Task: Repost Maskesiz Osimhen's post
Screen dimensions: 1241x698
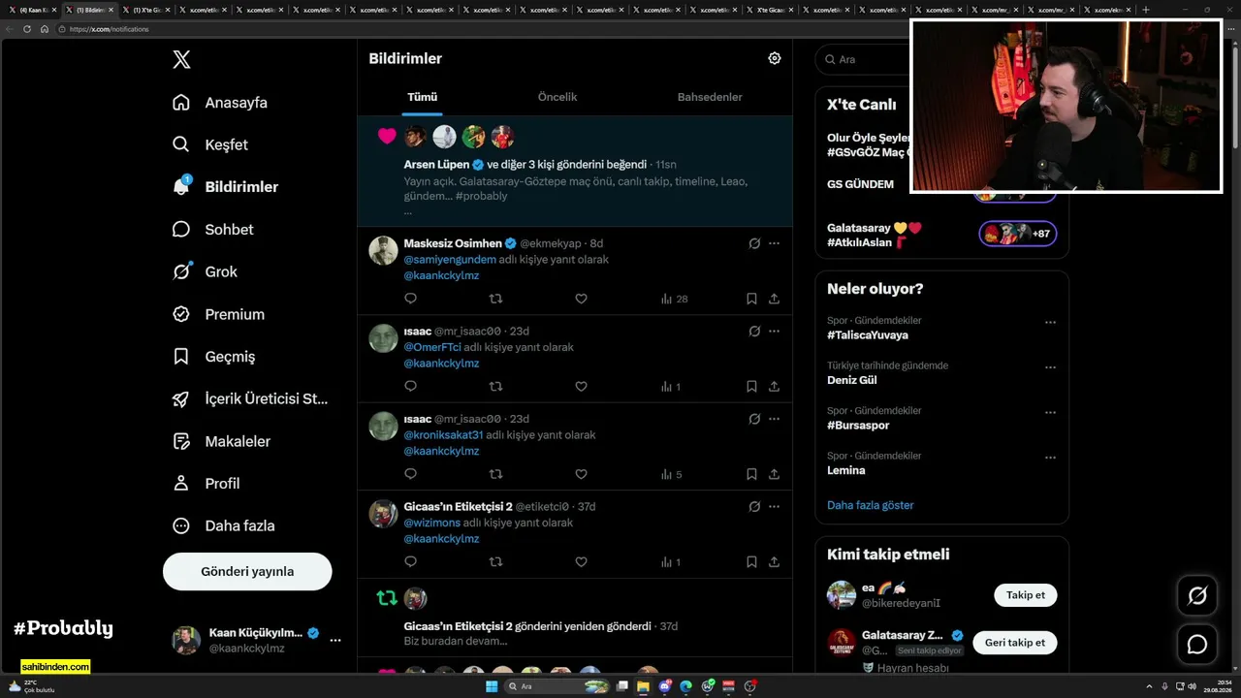Action: click(495, 299)
